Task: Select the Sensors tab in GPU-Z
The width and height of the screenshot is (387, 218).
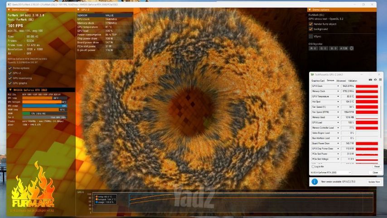Action: click(x=330, y=80)
